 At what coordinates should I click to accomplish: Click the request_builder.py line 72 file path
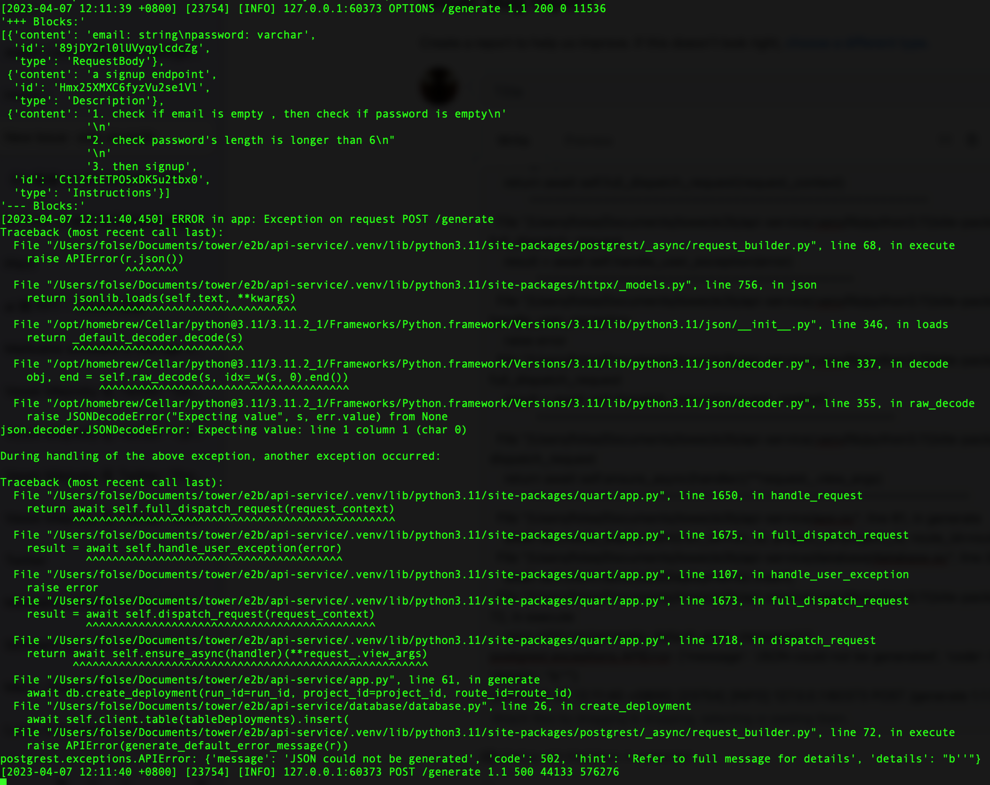pyautogui.click(x=431, y=732)
